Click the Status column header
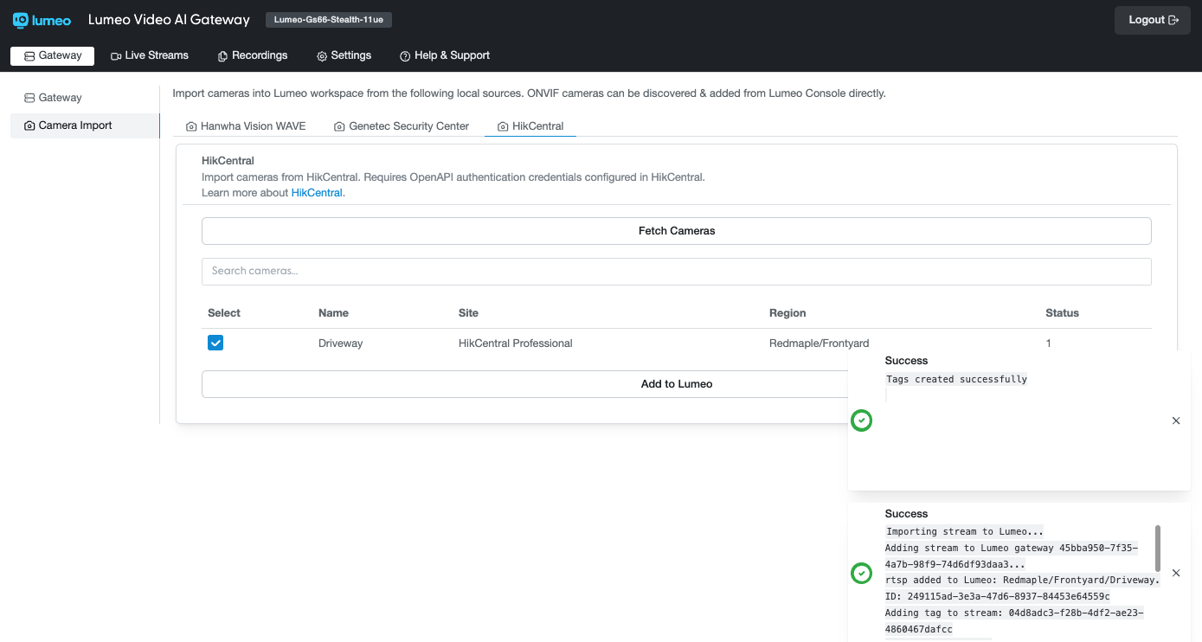Screen dimensions: 1202x642 pos(1063,313)
